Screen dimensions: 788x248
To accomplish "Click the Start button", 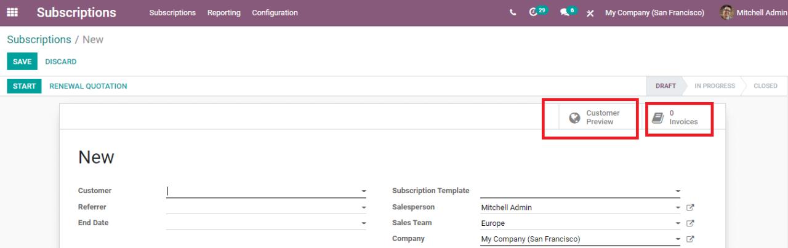I will click(x=24, y=86).
